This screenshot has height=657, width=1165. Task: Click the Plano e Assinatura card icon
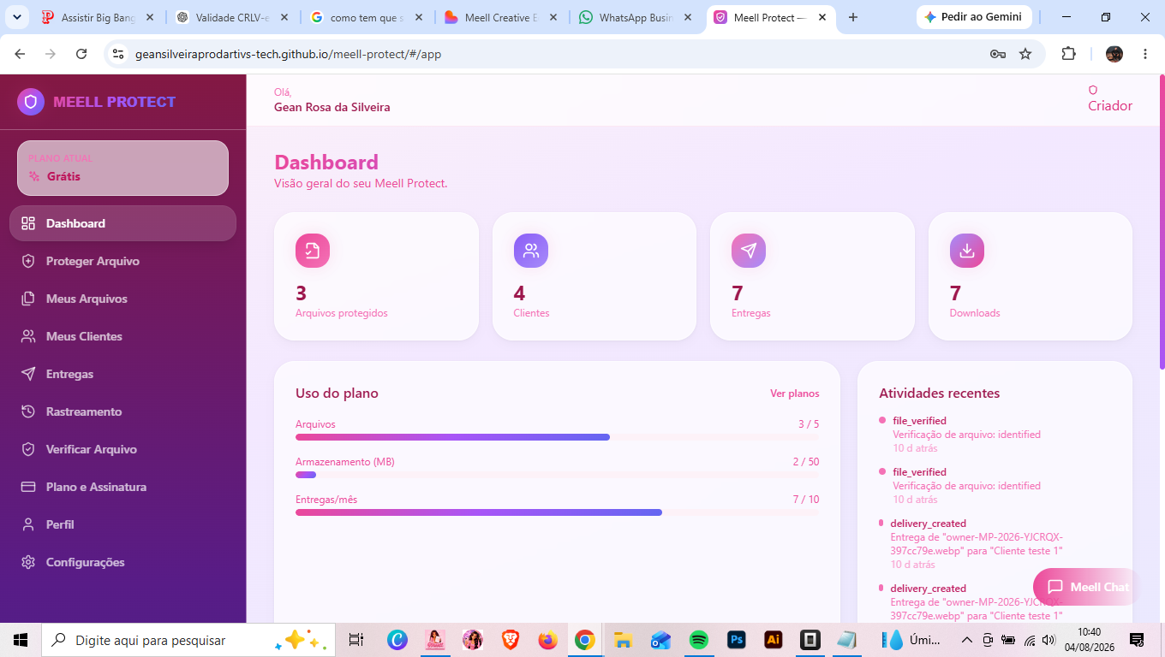[28, 487]
